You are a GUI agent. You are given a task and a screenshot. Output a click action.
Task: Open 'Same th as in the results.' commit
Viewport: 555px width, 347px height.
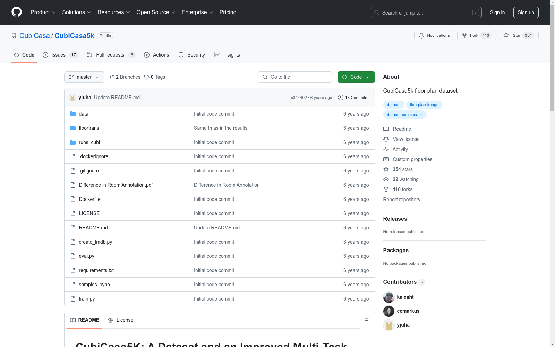click(221, 128)
